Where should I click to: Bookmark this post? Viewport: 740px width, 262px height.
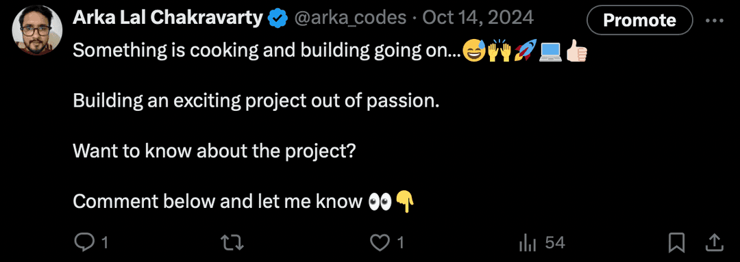tap(677, 243)
